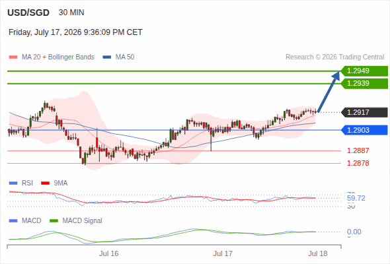Click the Jul 17 date axis label

223,253
